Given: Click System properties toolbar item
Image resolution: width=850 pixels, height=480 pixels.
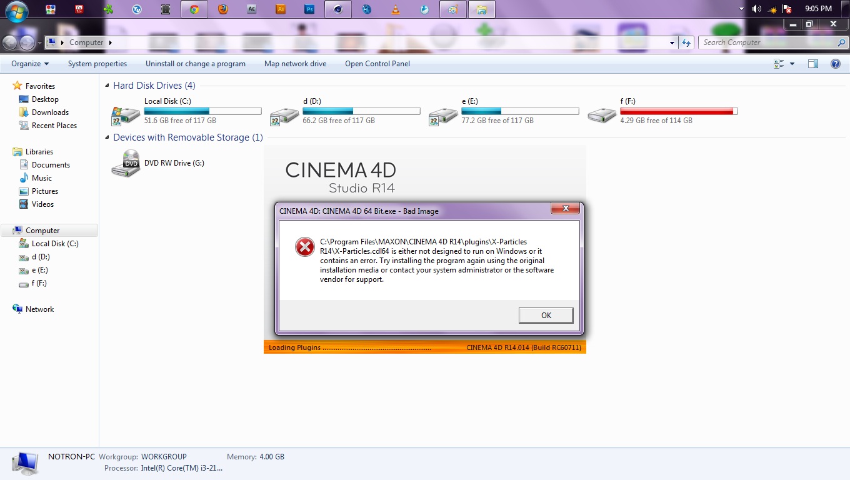Looking at the screenshot, I should [97, 64].
